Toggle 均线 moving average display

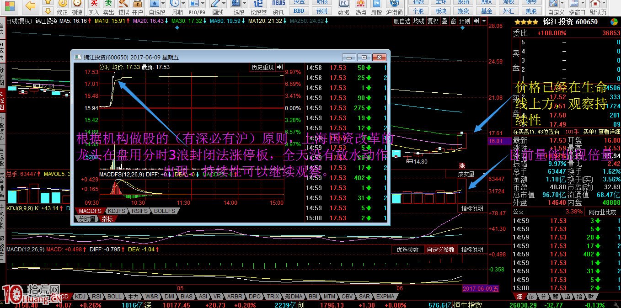[420, 21]
